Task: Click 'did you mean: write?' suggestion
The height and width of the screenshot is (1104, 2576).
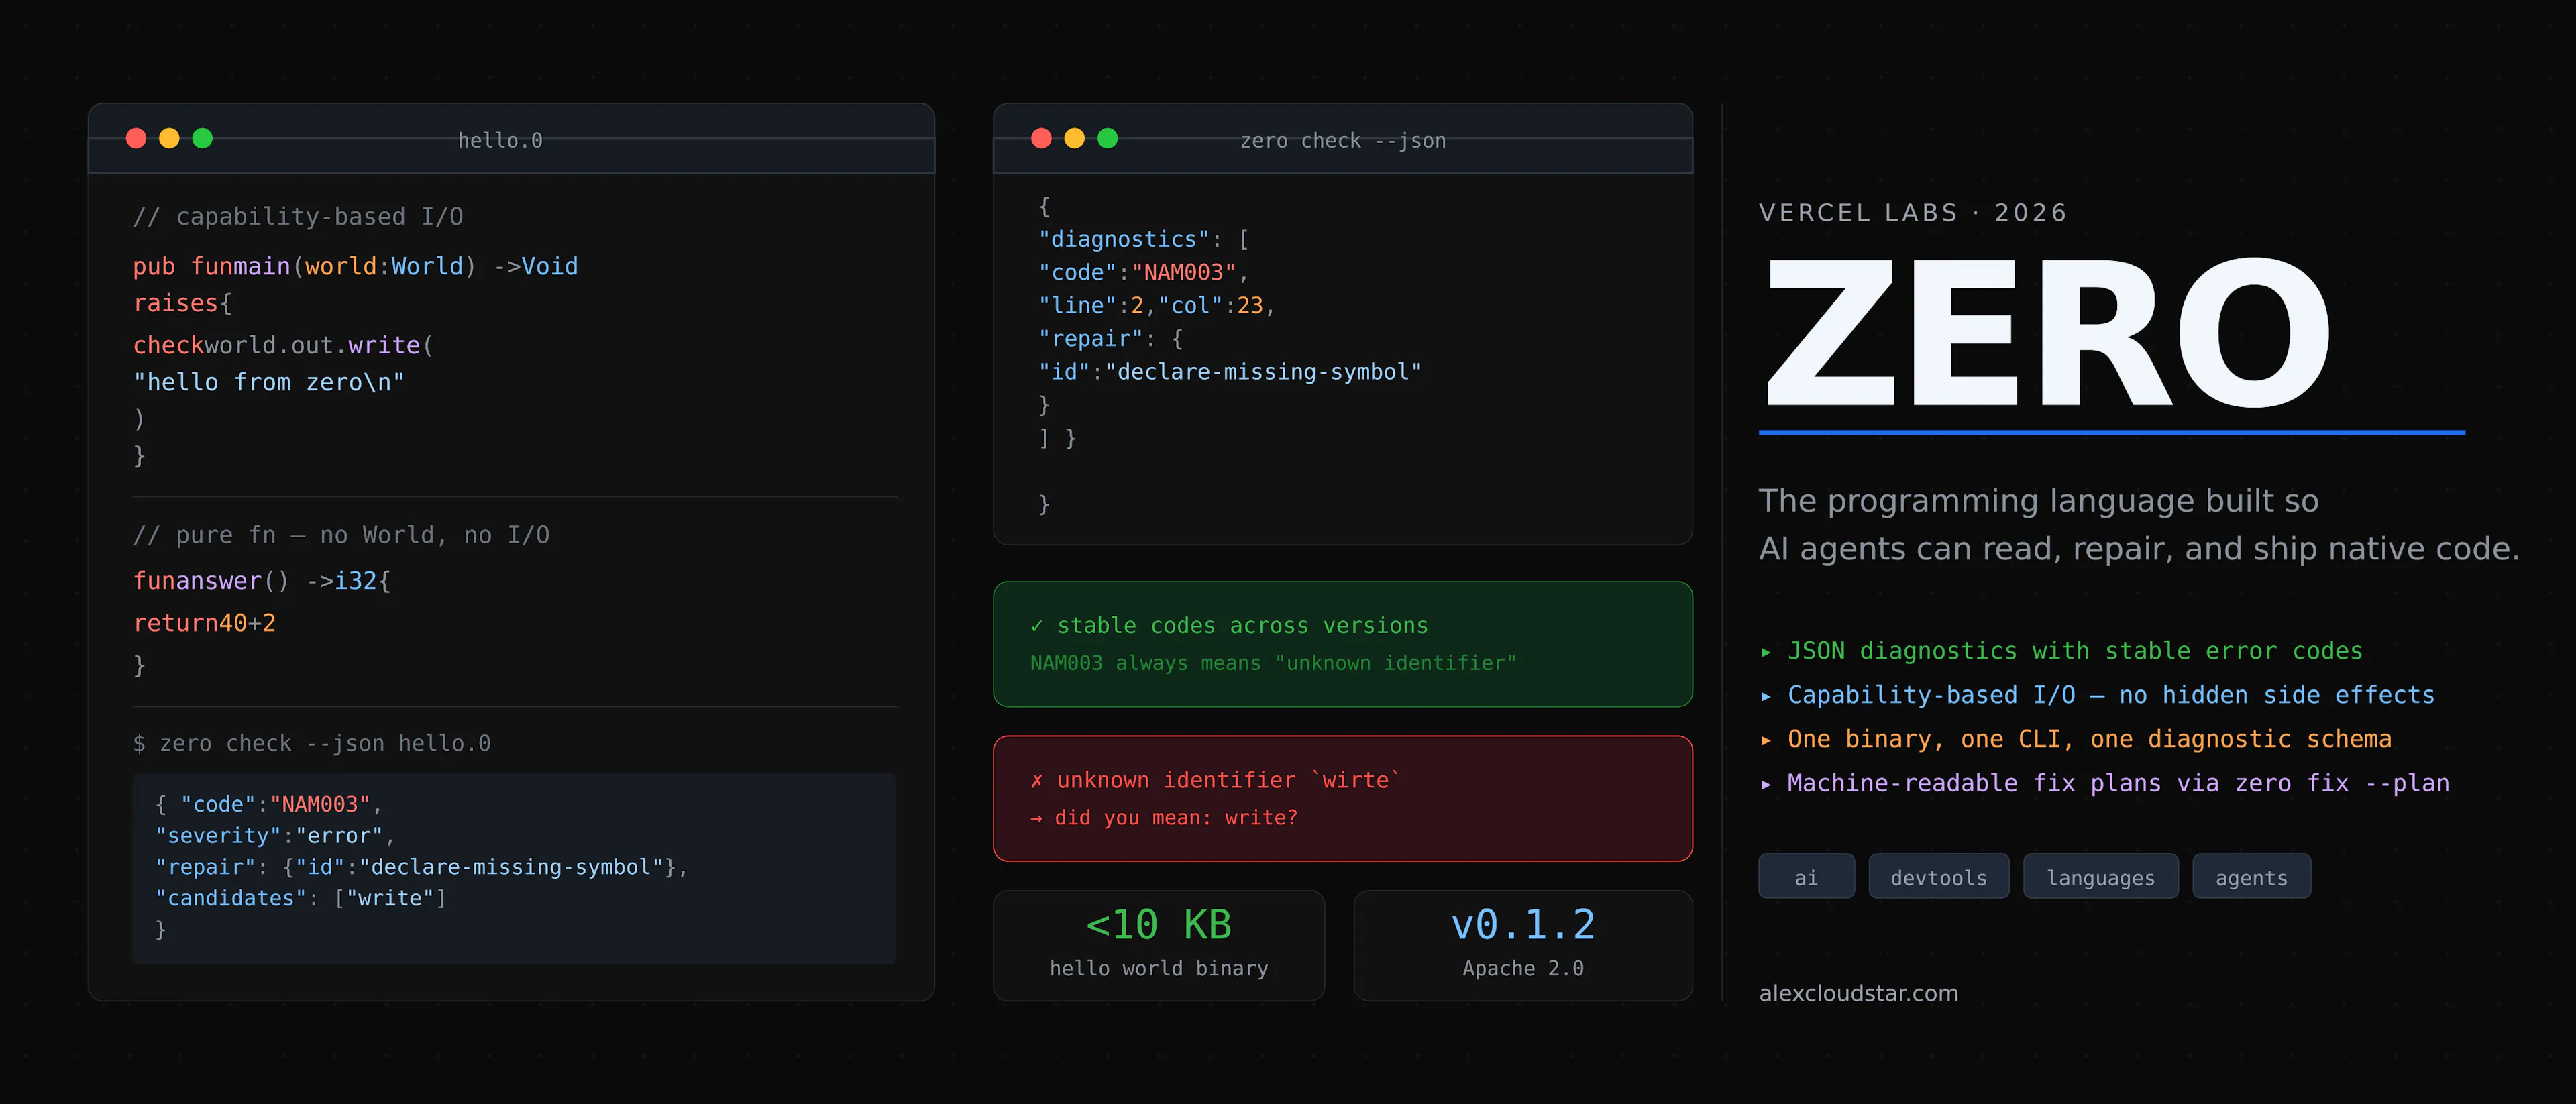Action: click(x=1176, y=817)
